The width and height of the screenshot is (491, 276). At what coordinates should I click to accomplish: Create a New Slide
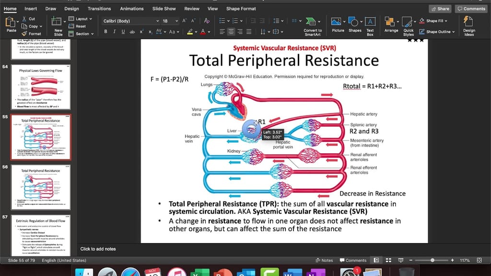click(x=58, y=25)
